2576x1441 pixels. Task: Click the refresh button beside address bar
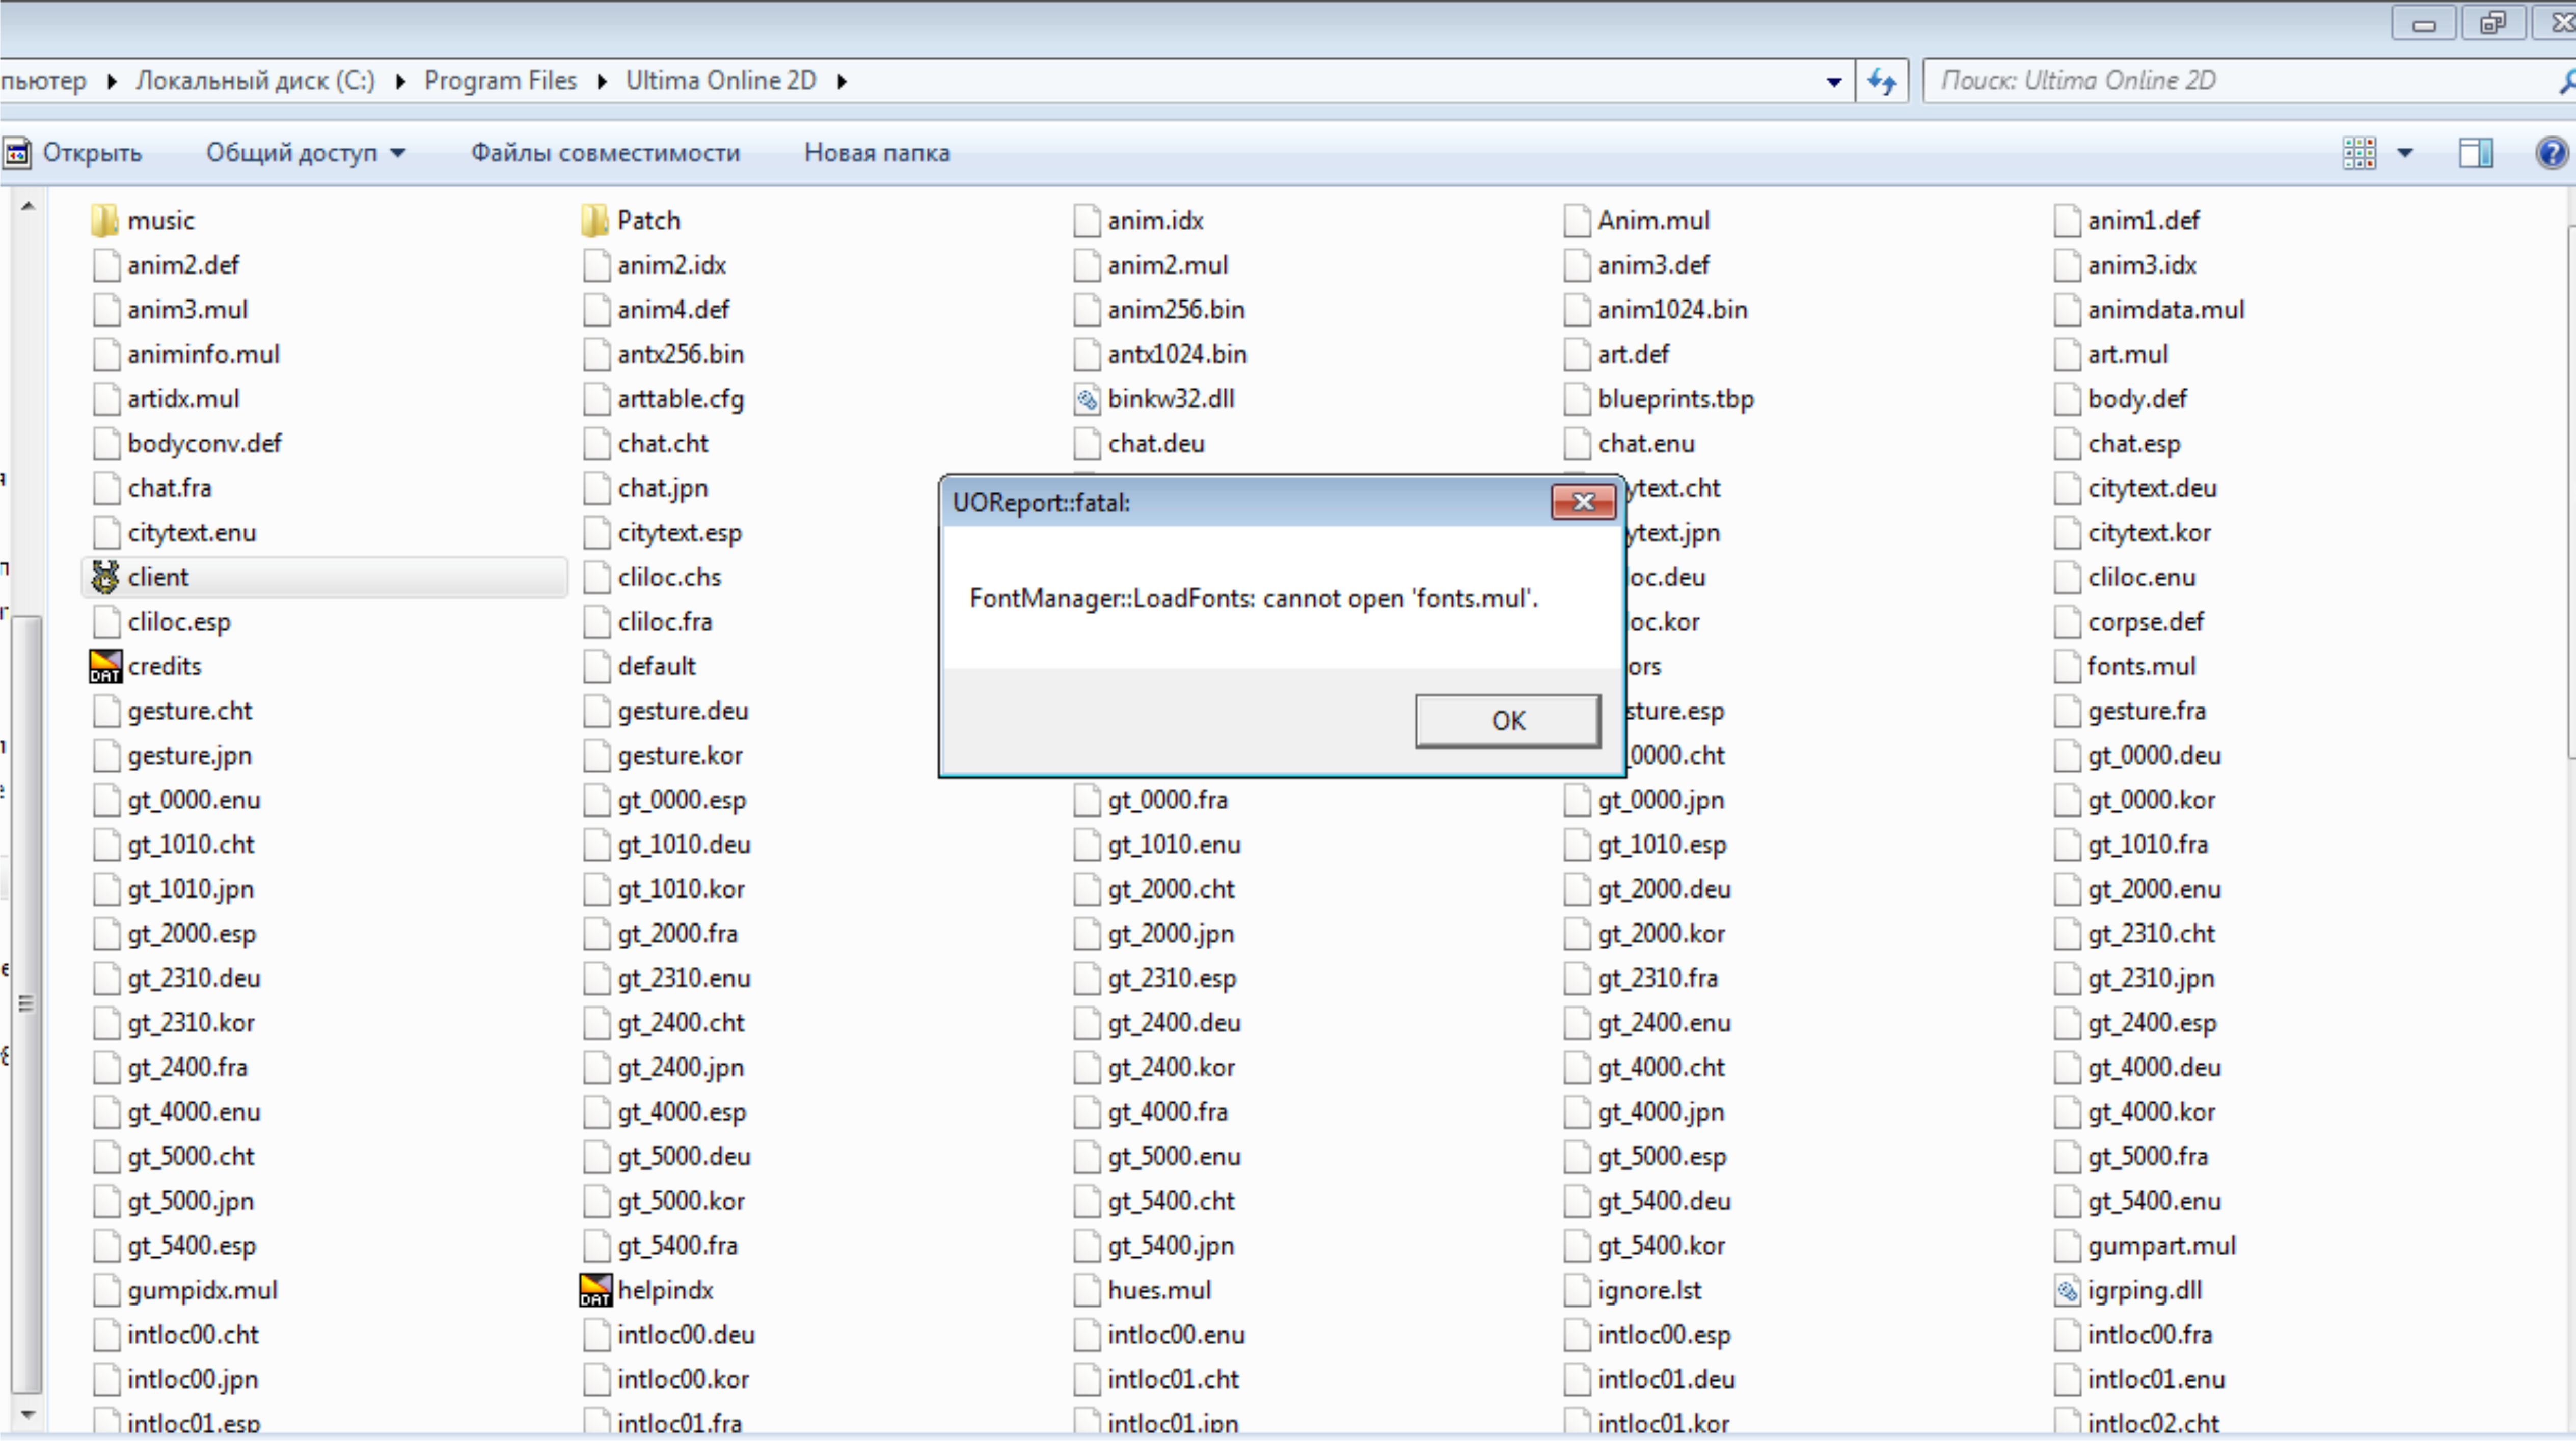[x=1881, y=81]
